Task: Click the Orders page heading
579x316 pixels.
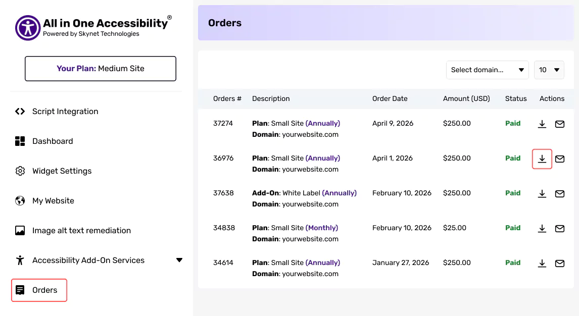Action: pyautogui.click(x=224, y=23)
